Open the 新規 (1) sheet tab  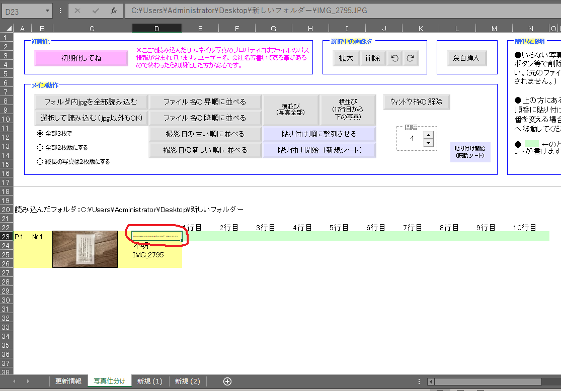149,381
